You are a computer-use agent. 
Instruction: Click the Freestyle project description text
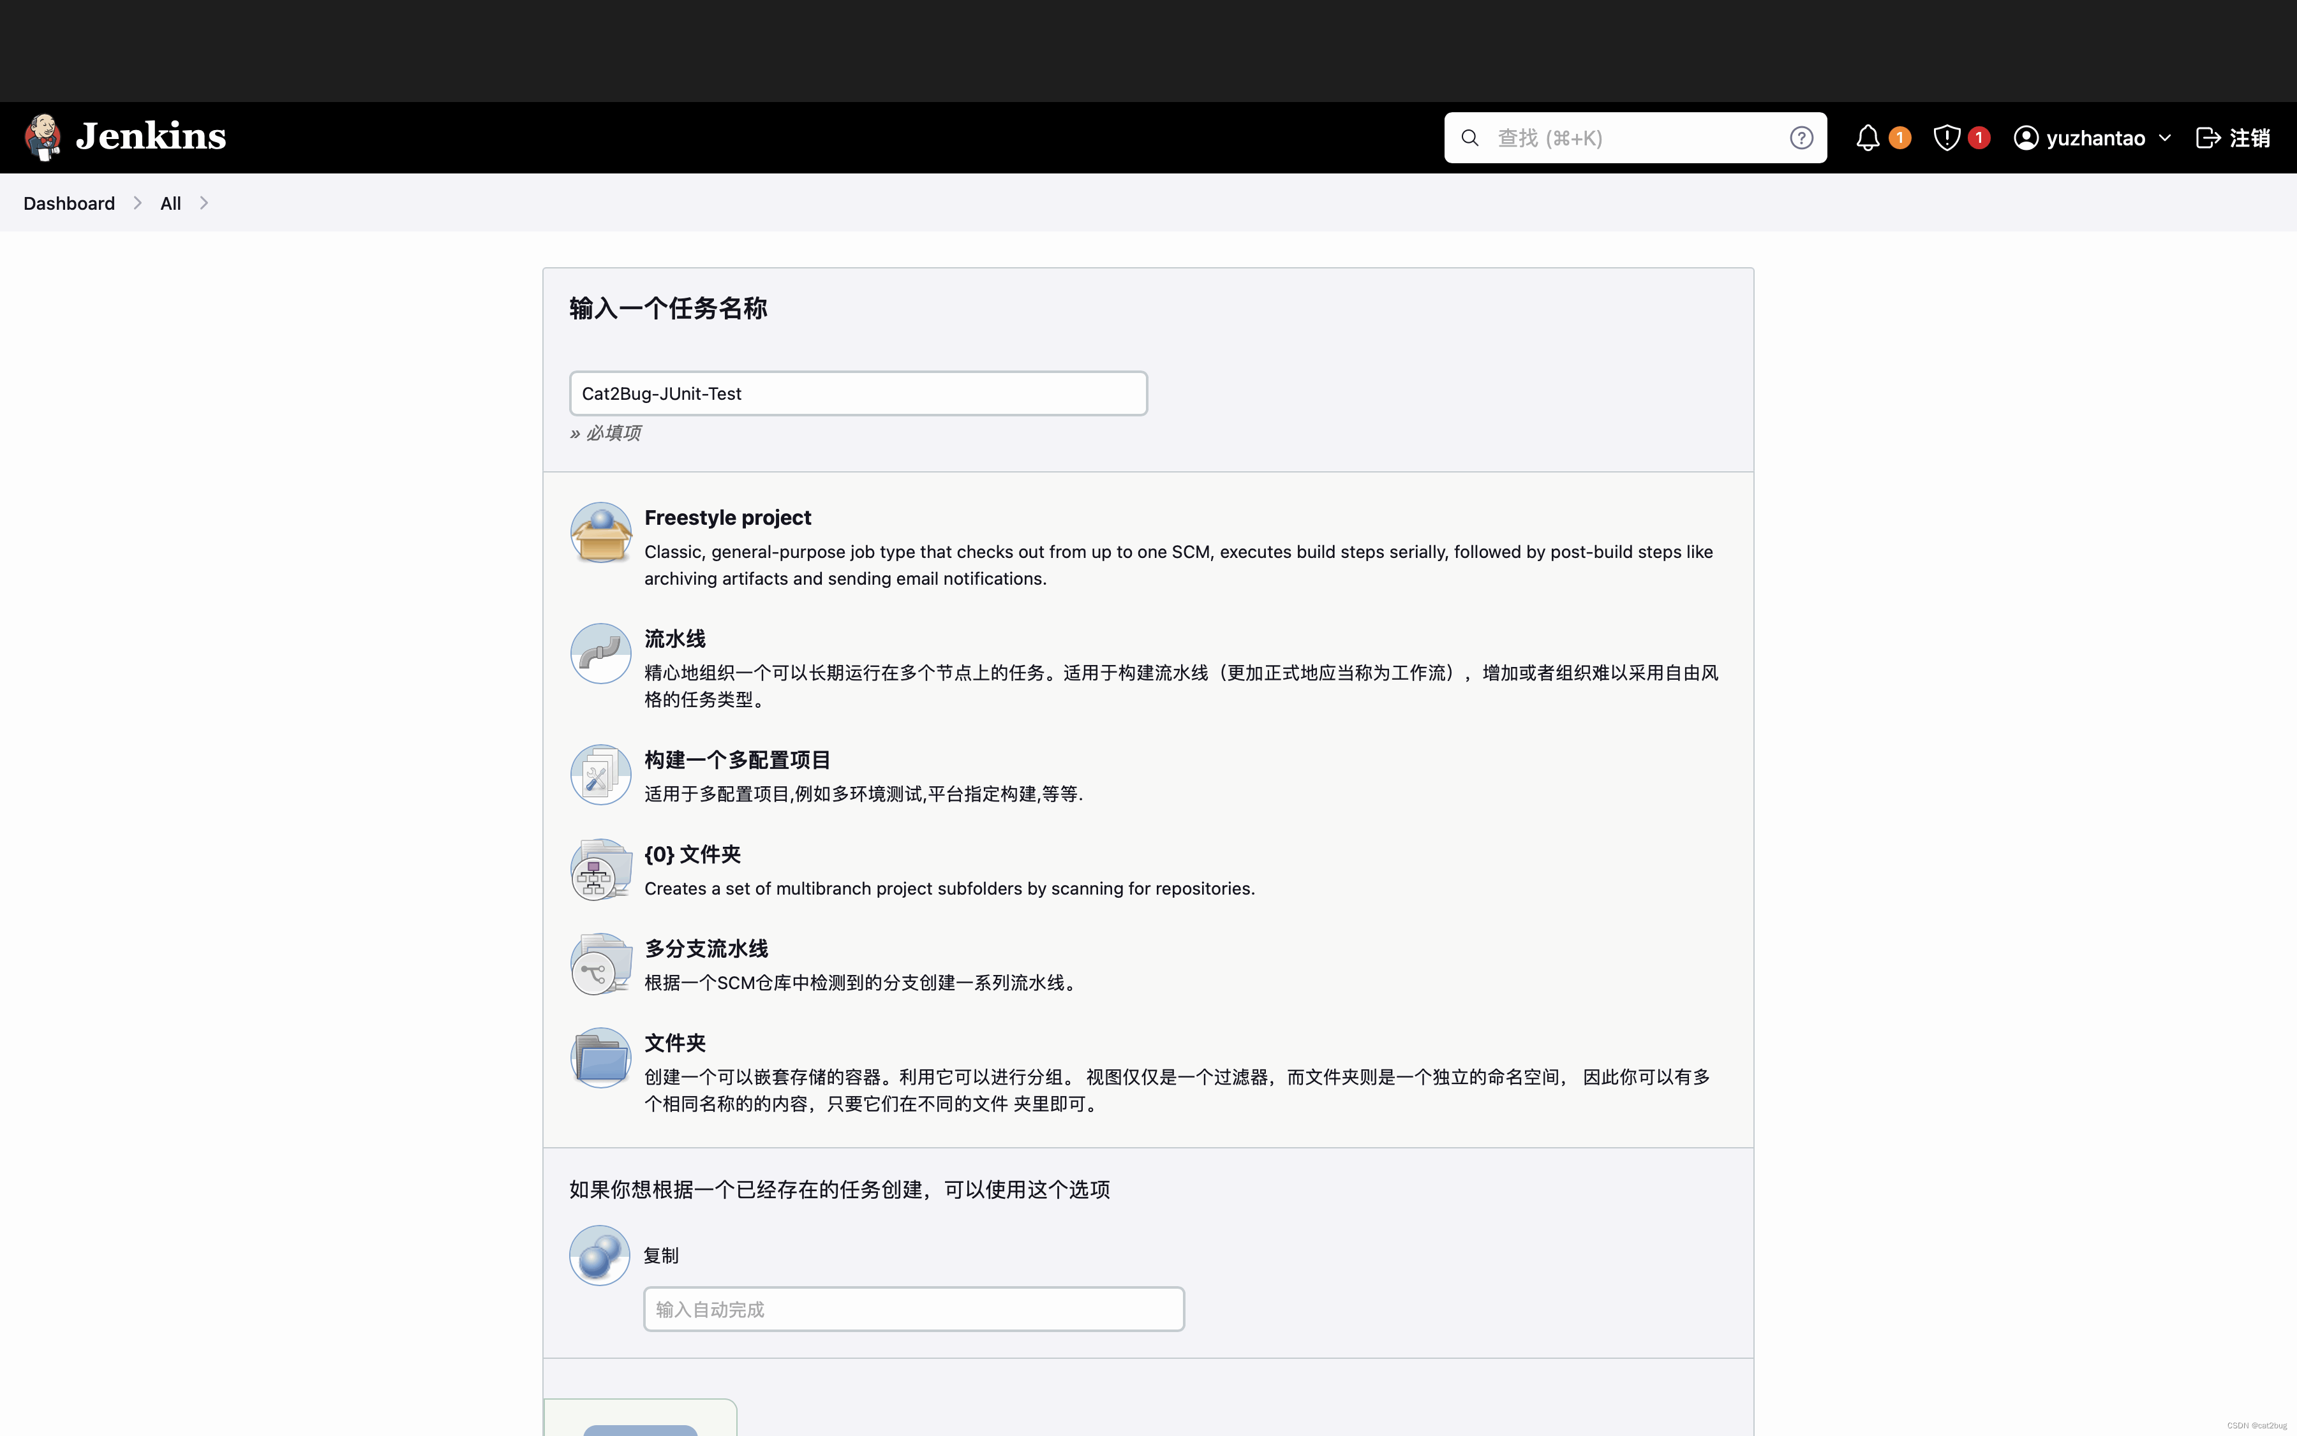click(x=1177, y=565)
